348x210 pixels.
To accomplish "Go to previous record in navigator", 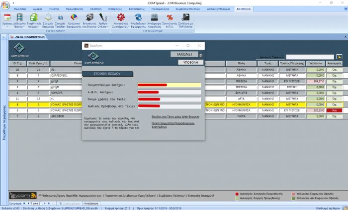I will coord(28,204).
